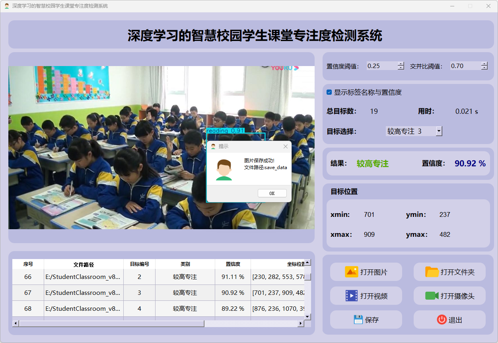Image resolution: width=498 pixels, height=343 pixels.
Task: Click the 交并比阈值 input field 0.70
Action: (465, 66)
